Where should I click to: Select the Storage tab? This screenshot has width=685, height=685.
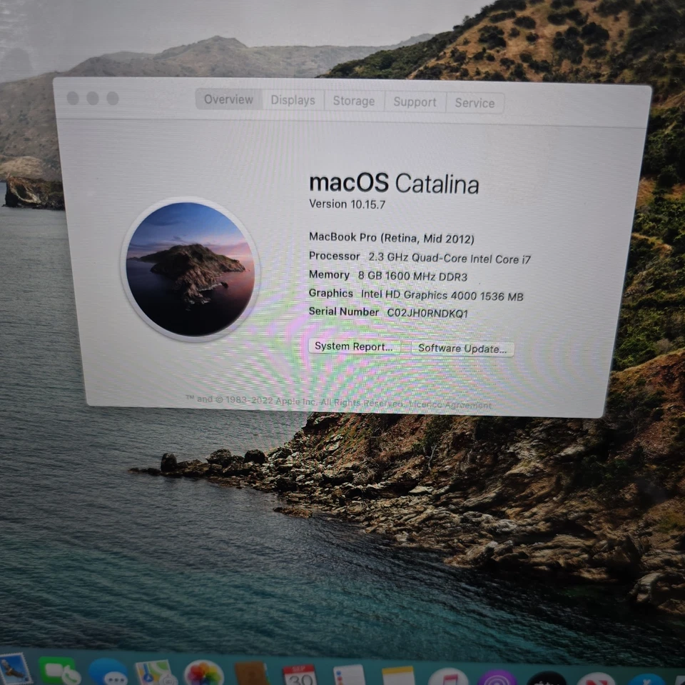[x=353, y=101]
